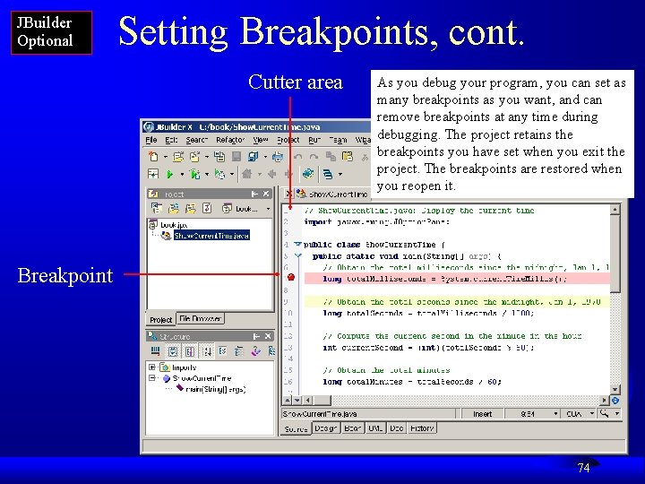Screen dimensions: 645x484
Task: Open the CUA keymap dropdown in status bar
Action: 592,413
